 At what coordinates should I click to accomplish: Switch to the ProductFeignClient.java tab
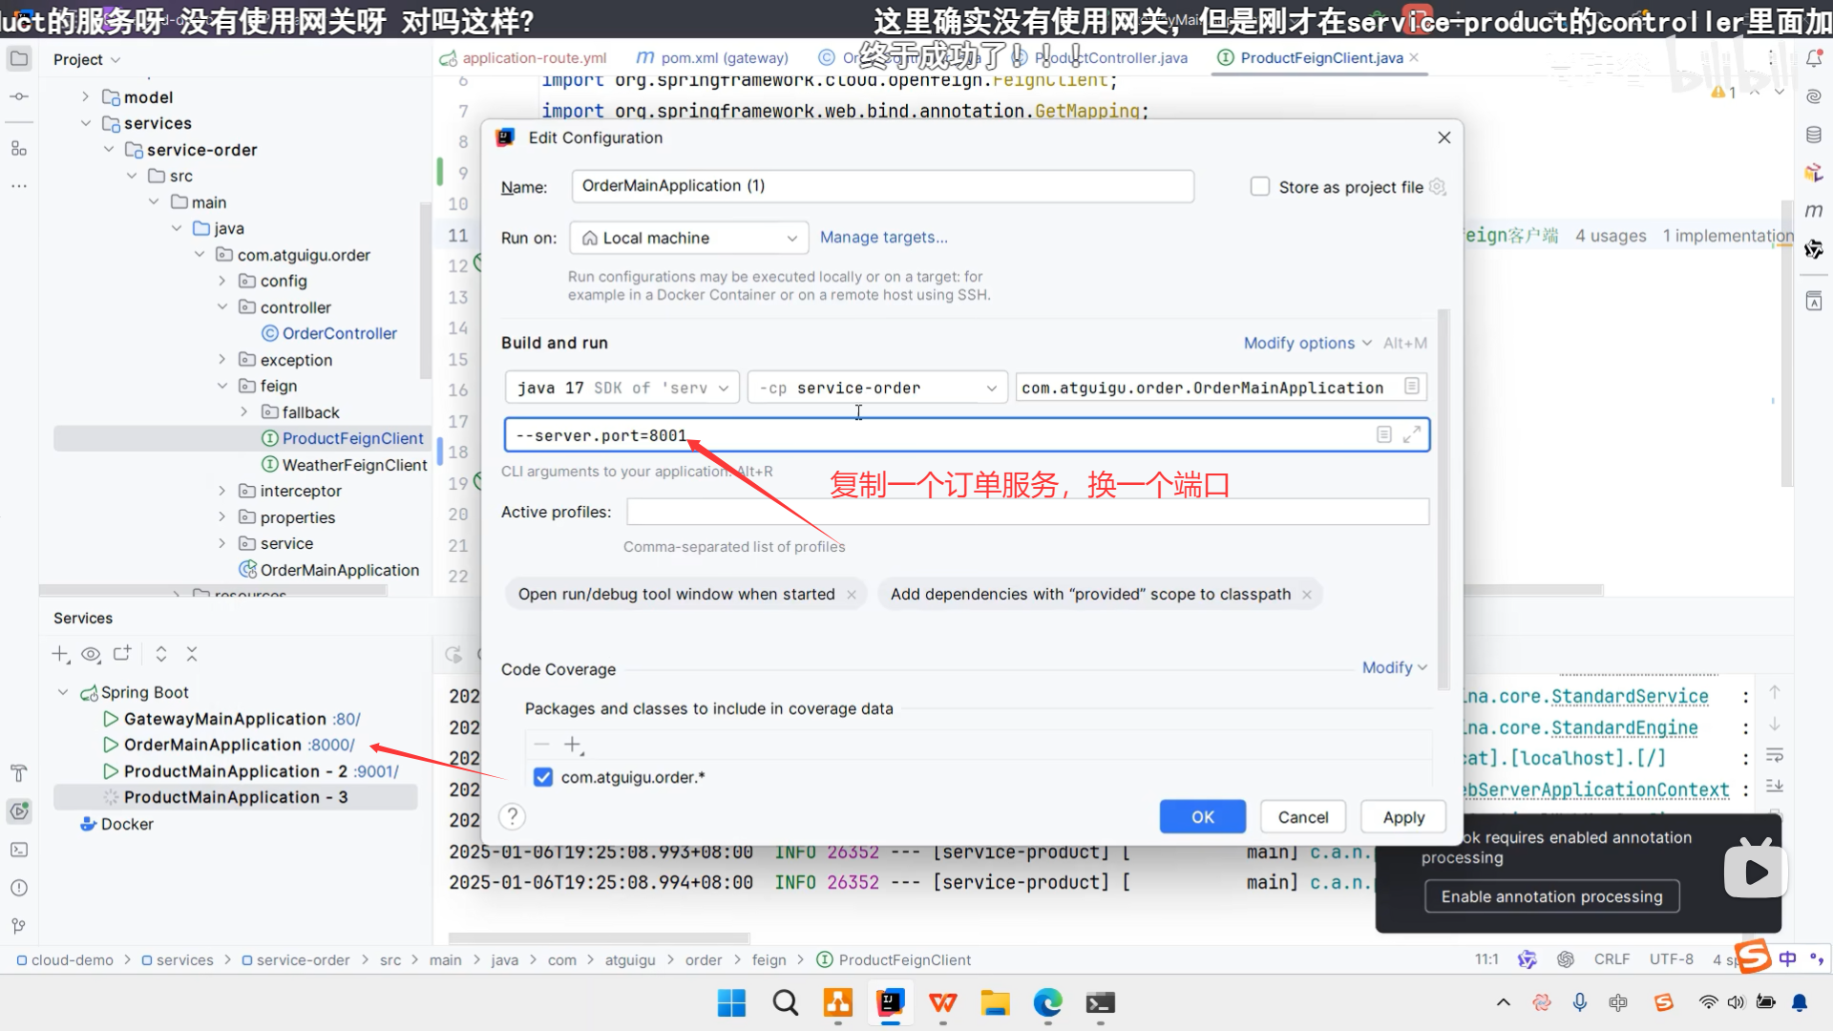(x=1320, y=58)
